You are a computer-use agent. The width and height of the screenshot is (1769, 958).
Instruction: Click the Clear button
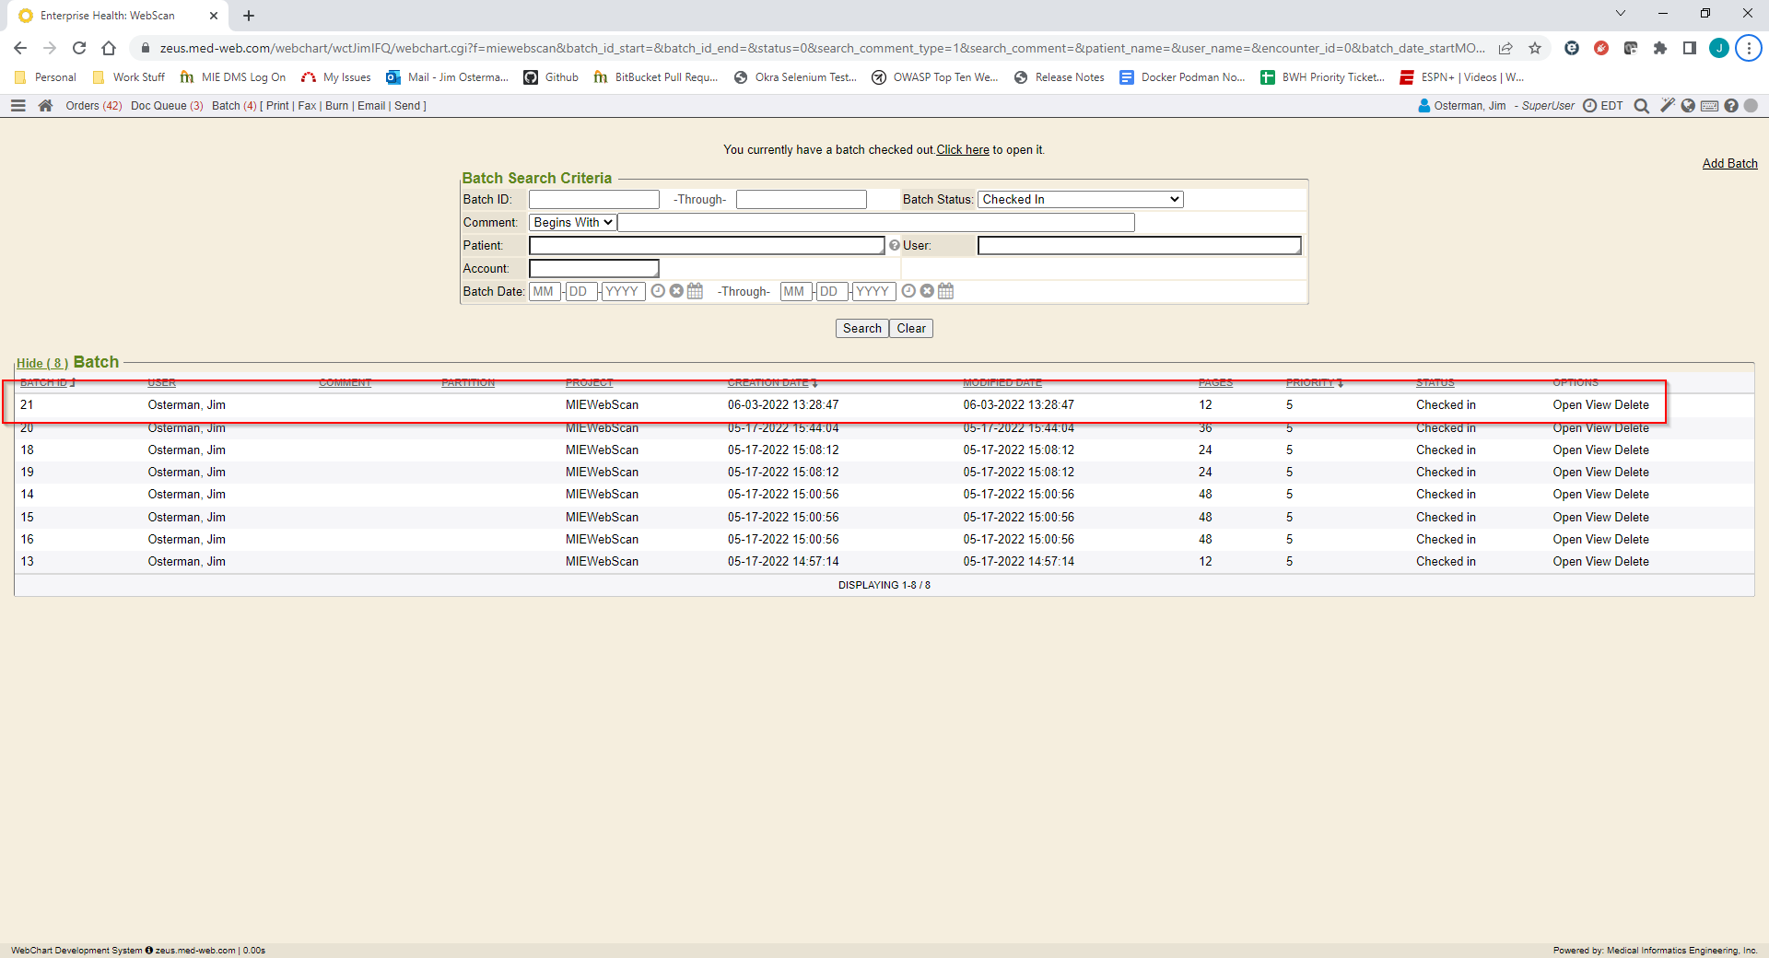(911, 329)
